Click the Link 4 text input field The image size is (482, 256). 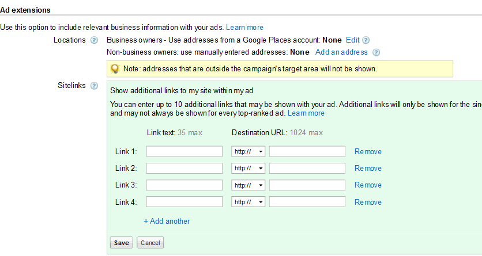click(184, 202)
